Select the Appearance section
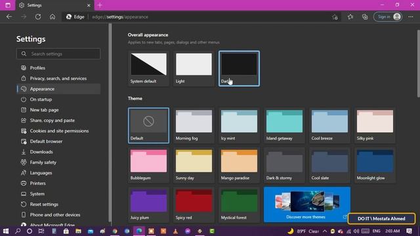The height and width of the screenshot is (236, 420). pos(58,89)
